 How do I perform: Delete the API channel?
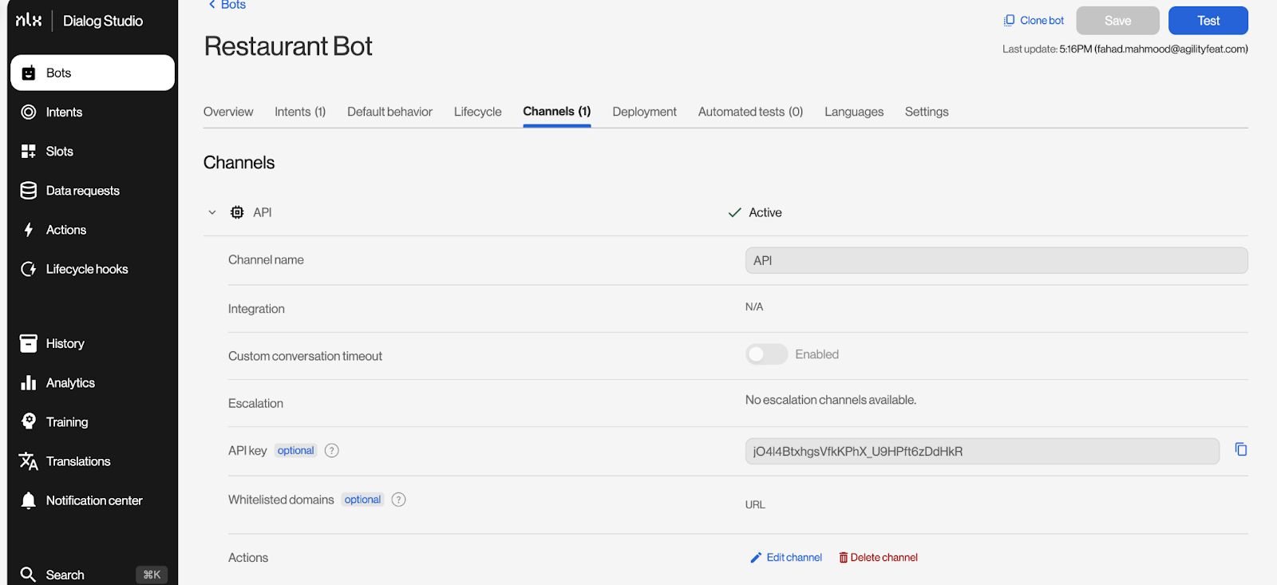878,558
